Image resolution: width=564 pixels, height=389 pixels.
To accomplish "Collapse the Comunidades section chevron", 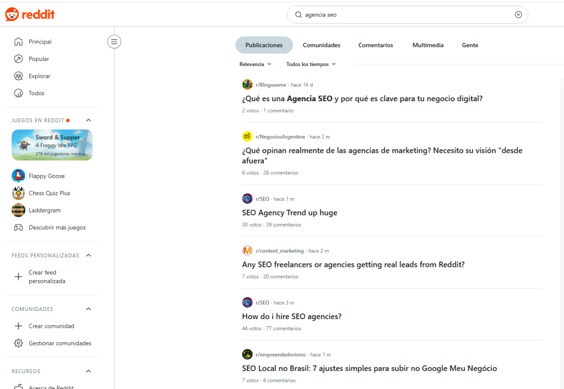I will [89, 309].
